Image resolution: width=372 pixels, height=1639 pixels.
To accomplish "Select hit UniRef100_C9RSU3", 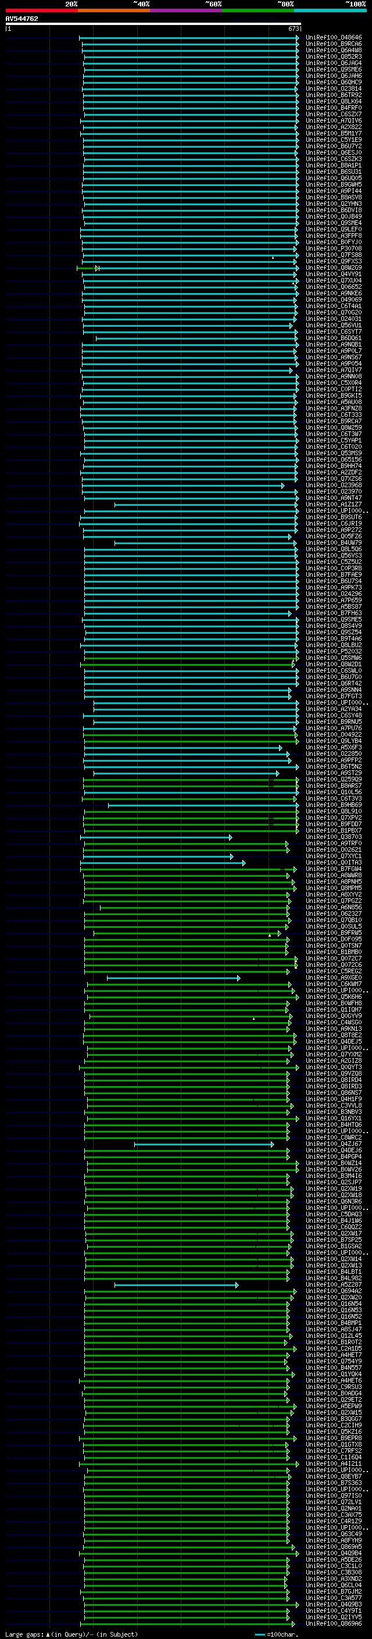I will [334, 1387].
